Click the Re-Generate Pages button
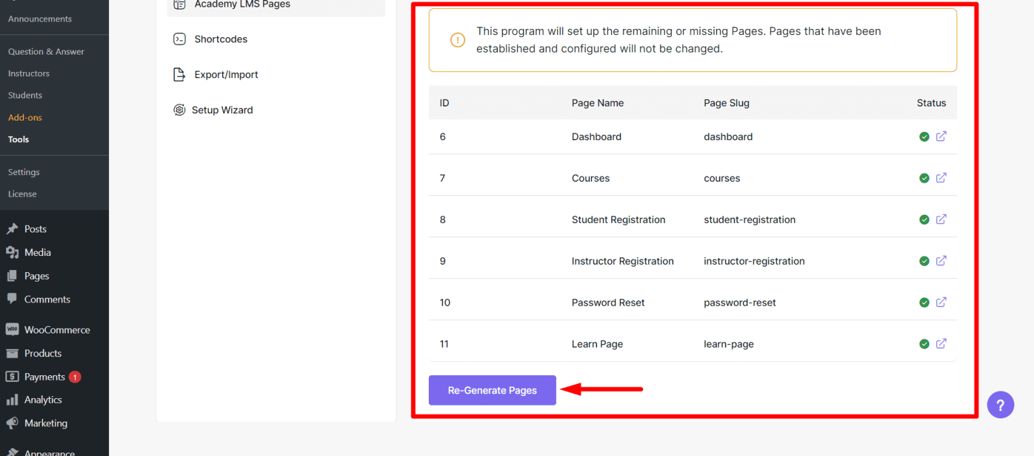The image size is (1034, 456). point(492,390)
